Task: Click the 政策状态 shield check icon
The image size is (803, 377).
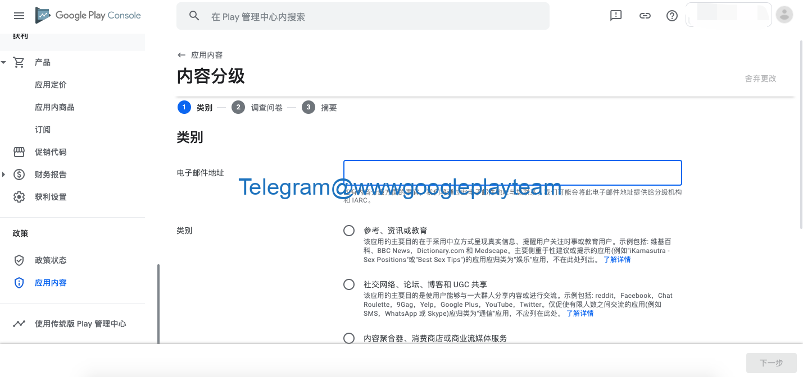Action: coord(19,260)
